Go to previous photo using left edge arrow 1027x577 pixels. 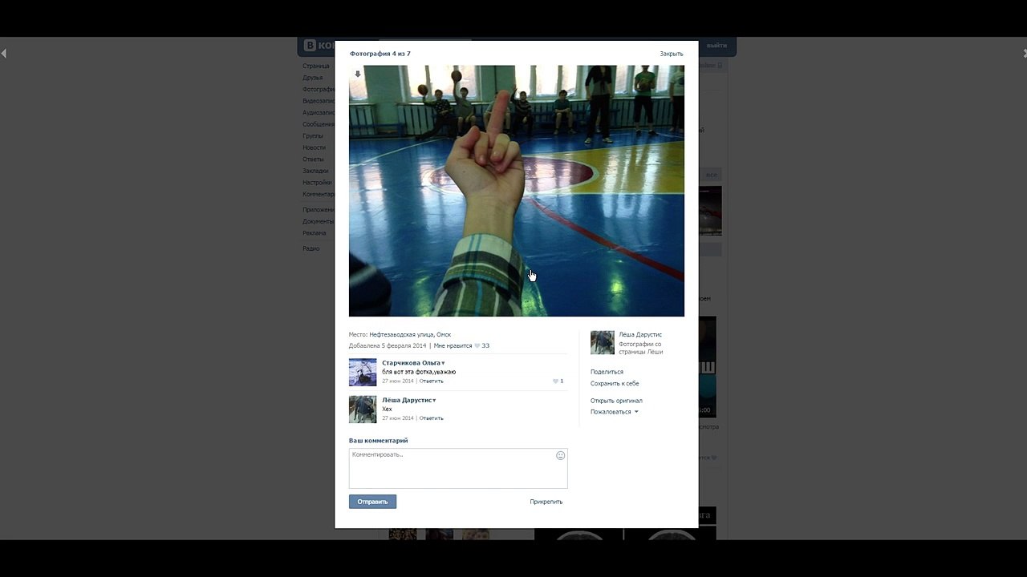4,54
